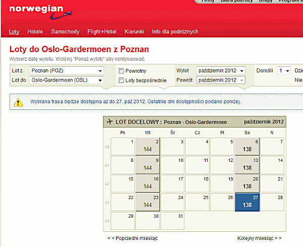This screenshot has height=247, width=303.
Task: Select October 2 flight priced 144
Action: [147, 146]
